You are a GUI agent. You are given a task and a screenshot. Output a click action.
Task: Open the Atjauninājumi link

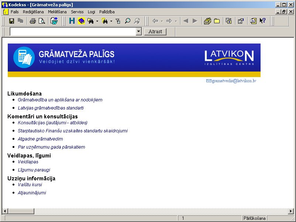tap(32, 192)
